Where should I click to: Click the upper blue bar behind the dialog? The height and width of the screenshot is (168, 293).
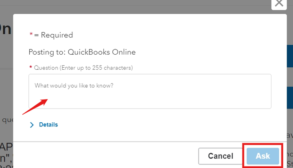click(290, 56)
